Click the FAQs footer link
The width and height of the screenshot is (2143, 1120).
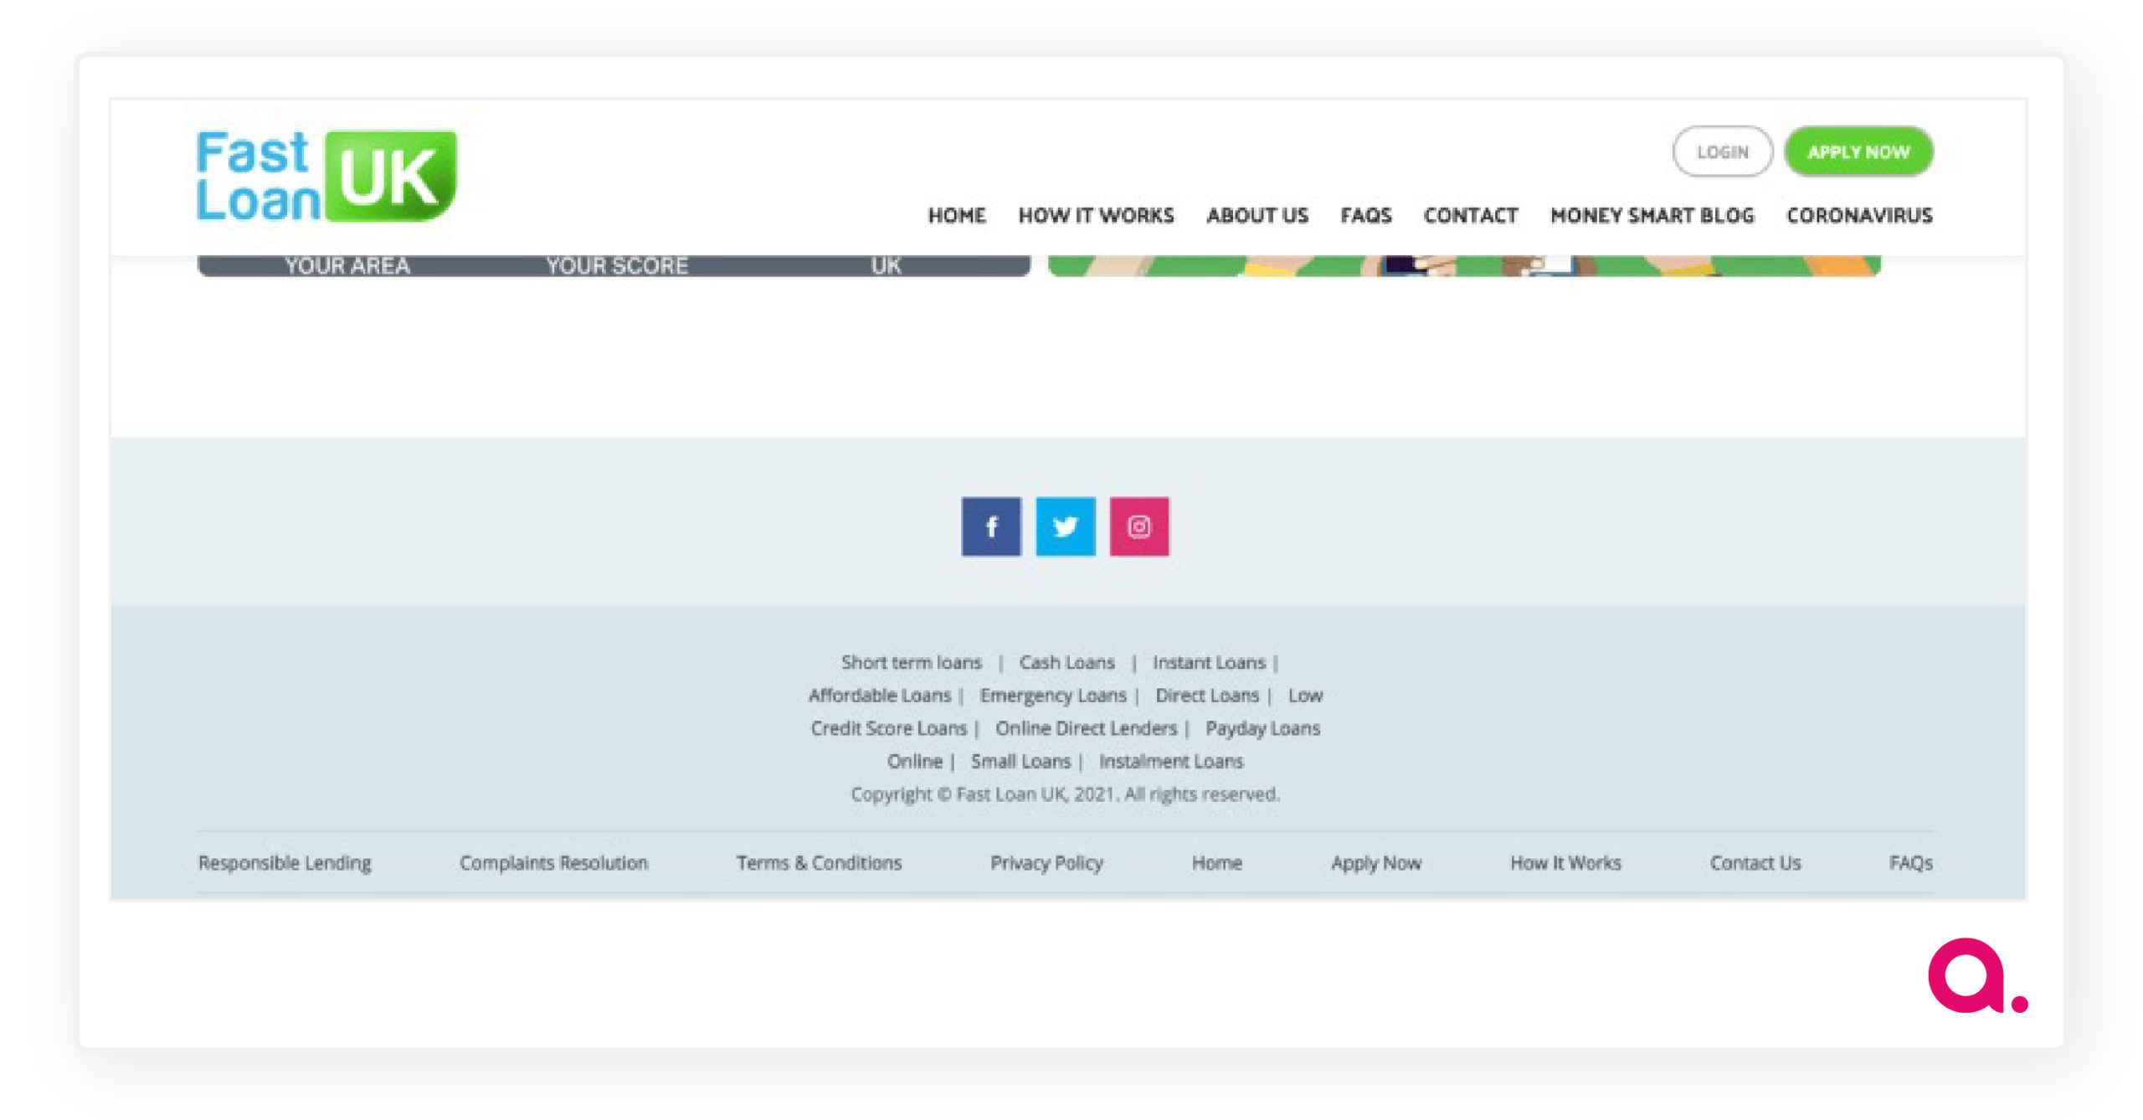point(1910,862)
